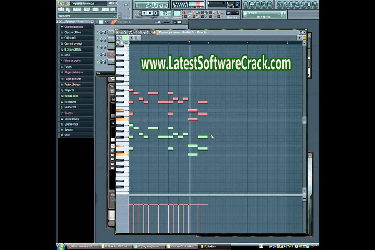Click the main volume slider in top toolbar
Screen dimensions: 375x250
coord(126,9)
